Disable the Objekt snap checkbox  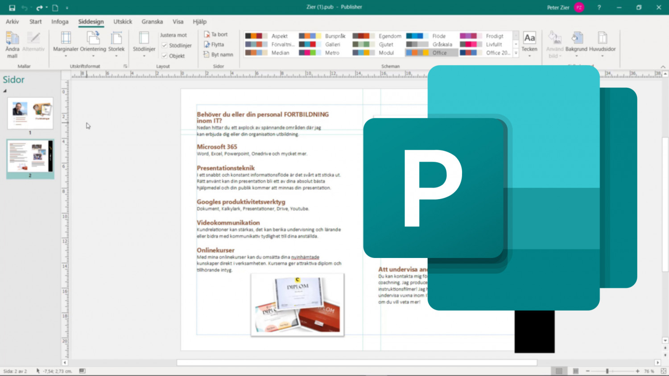pos(165,55)
